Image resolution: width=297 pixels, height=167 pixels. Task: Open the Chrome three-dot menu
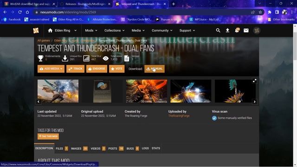click(x=292, y=12)
